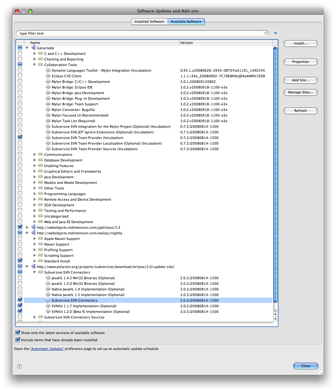Click the Install... button

(x=301, y=43)
